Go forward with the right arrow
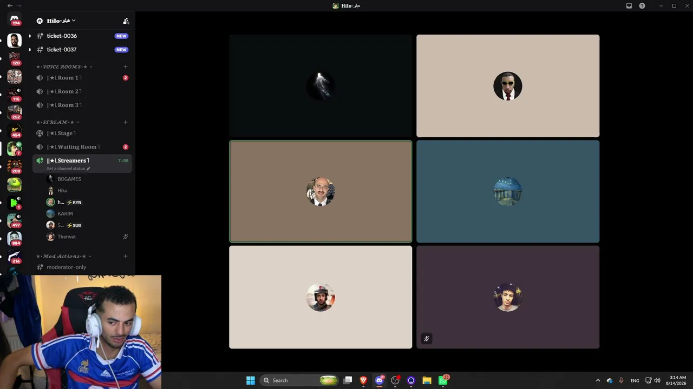This screenshot has width=693, height=389. (19, 6)
